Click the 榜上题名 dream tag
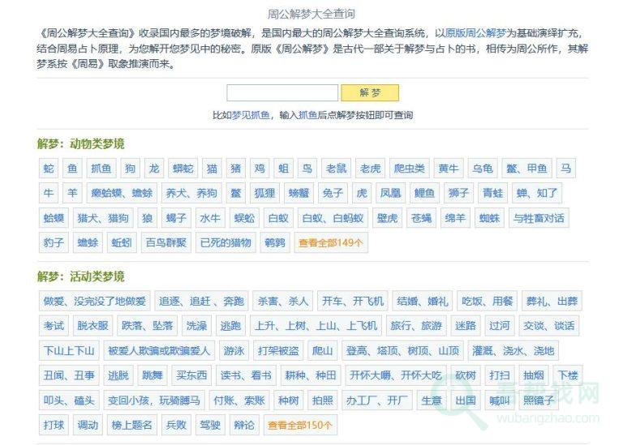Viewport: 623px width, 445px height. (132, 425)
